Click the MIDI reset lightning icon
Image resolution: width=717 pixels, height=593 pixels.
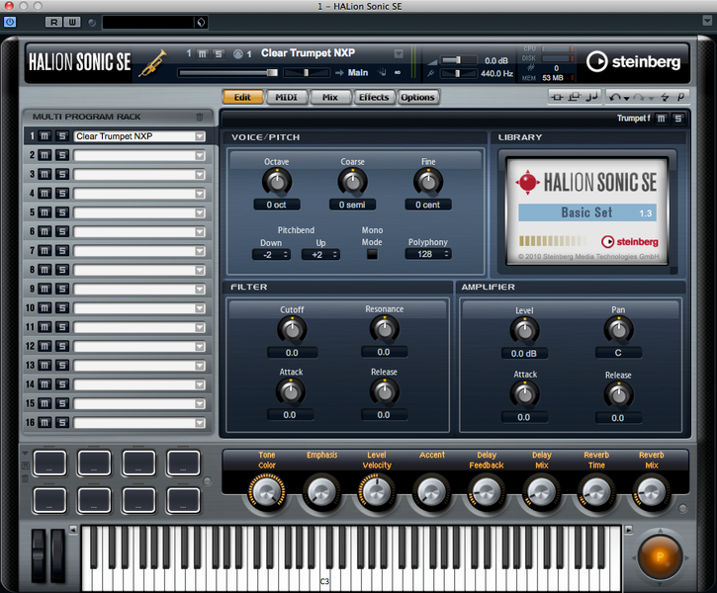[664, 97]
